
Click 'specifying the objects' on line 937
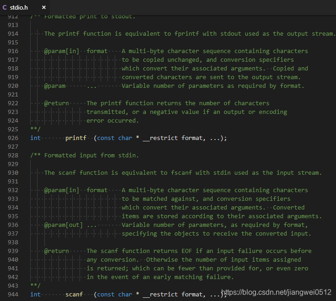(x=160, y=234)
